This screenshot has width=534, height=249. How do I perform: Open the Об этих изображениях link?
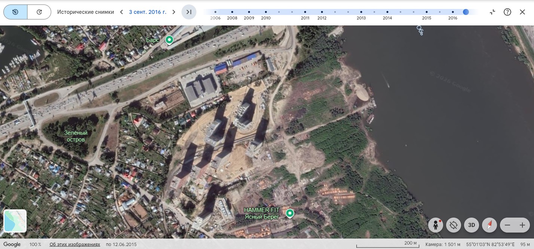click(x=75, y=245)
